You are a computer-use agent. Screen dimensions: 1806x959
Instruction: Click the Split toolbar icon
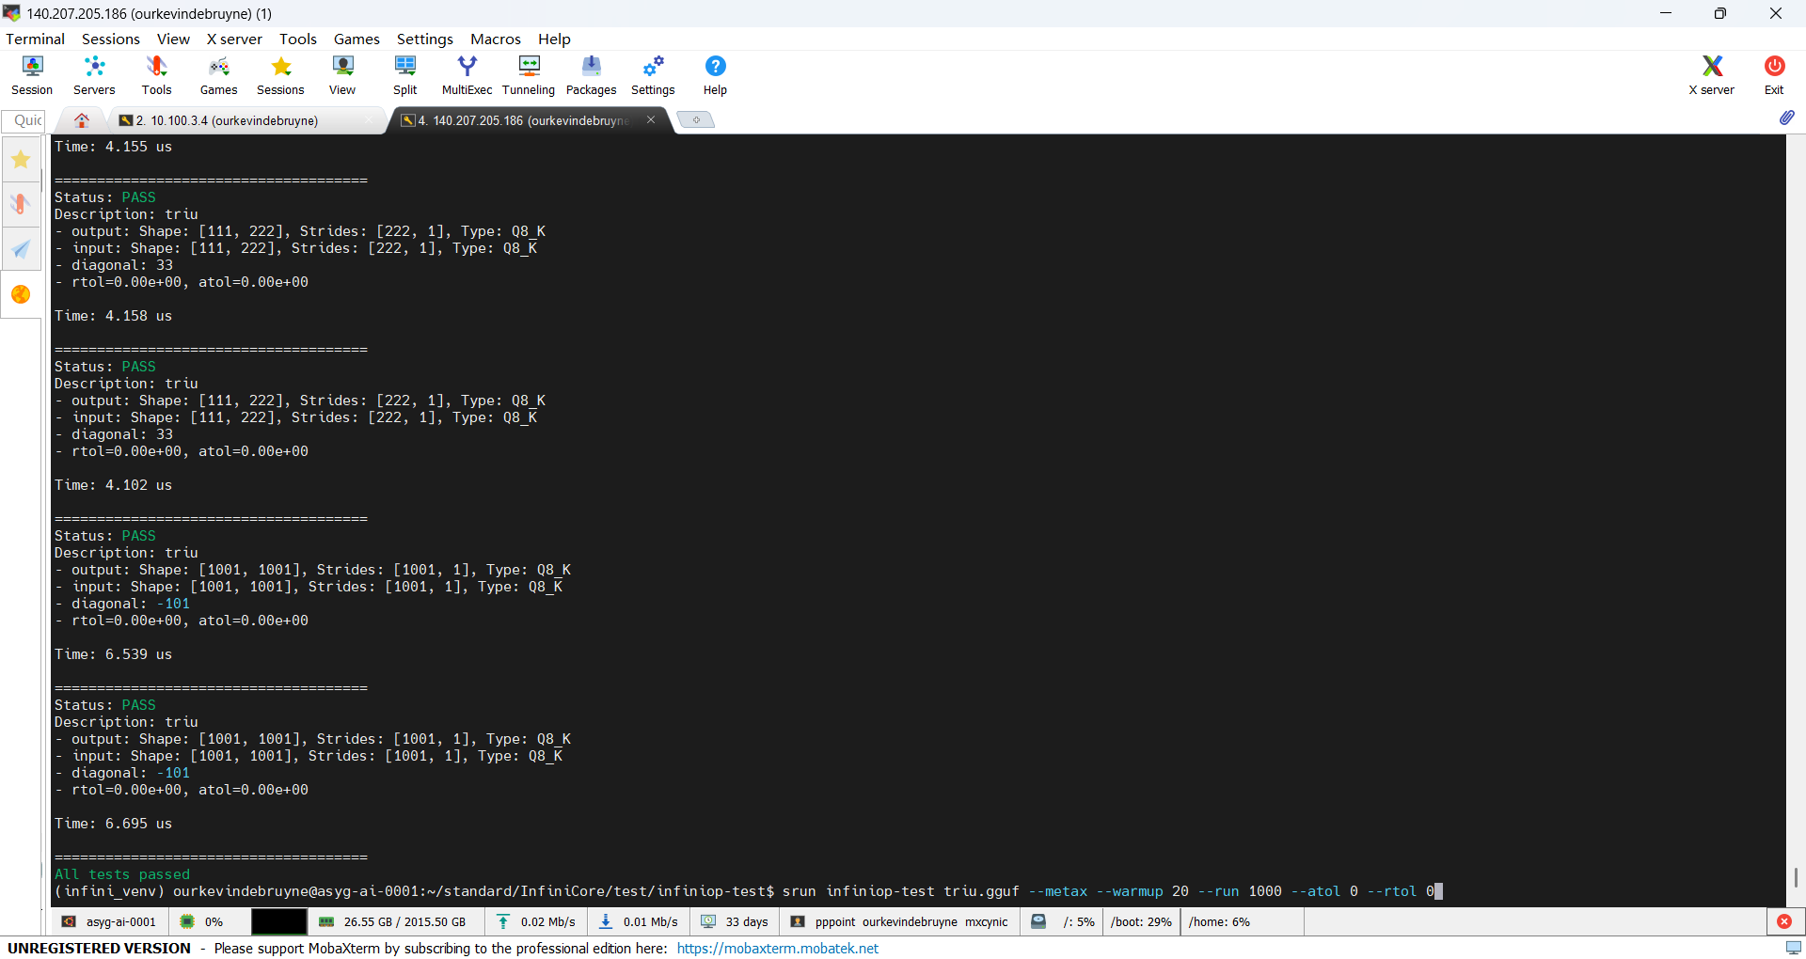(404, 75)
